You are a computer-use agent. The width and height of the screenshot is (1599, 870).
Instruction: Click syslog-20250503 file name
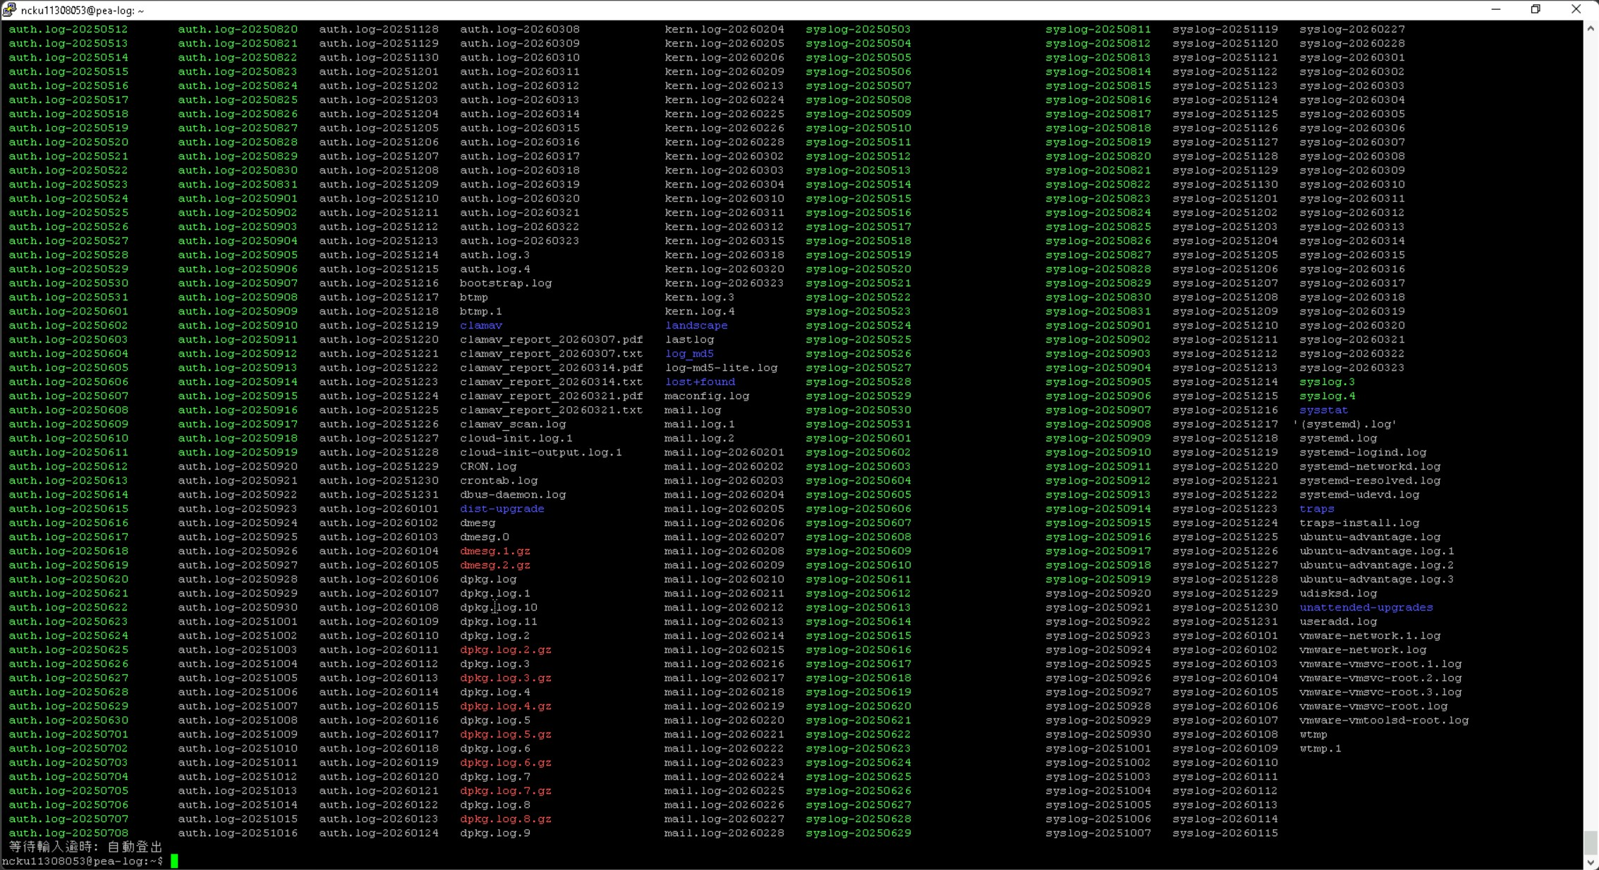pos(858,29)
